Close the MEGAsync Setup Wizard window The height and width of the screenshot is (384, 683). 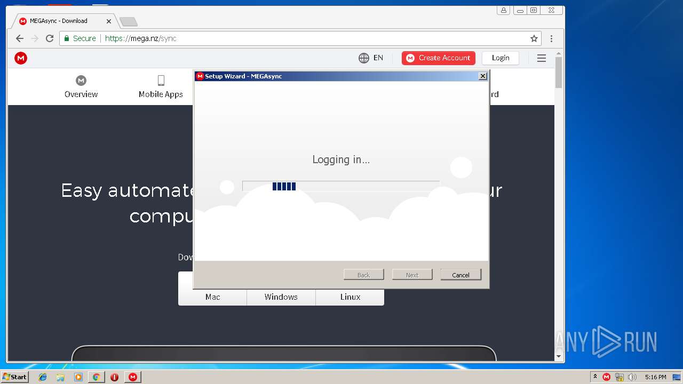click(x=483, y=76)
